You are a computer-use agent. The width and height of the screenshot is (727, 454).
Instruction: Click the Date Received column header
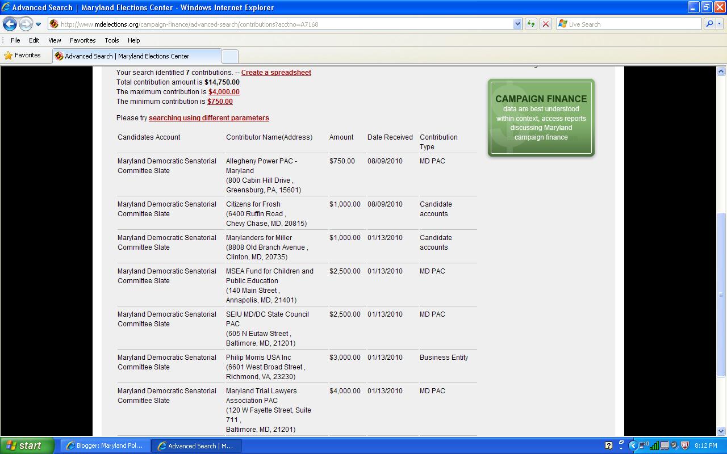(390, 137)
